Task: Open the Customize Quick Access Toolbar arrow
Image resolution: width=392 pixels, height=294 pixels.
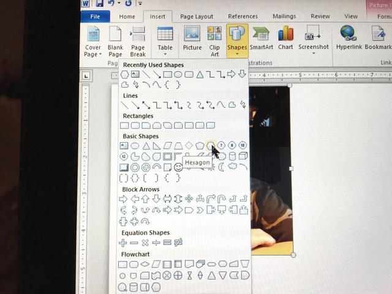Action: (140, 3)
